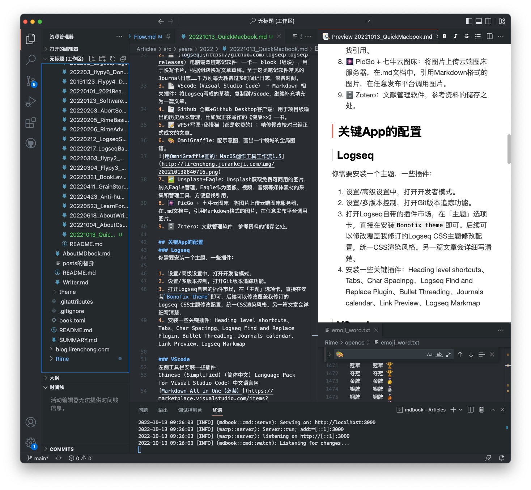Apply strikethrough formatting in editor toolbar
The height and width of the screenshot is (490, 531).
pos(467,36)
